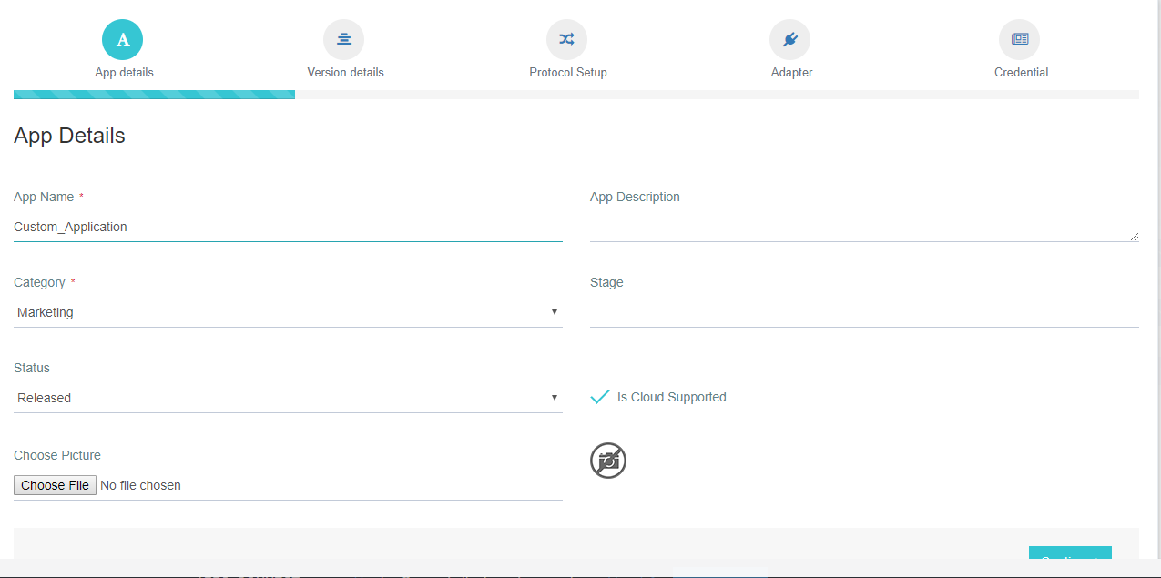Select the Credential card icon
The width and height of the screenshot is (1161, 578).
tap(1020, 39)
